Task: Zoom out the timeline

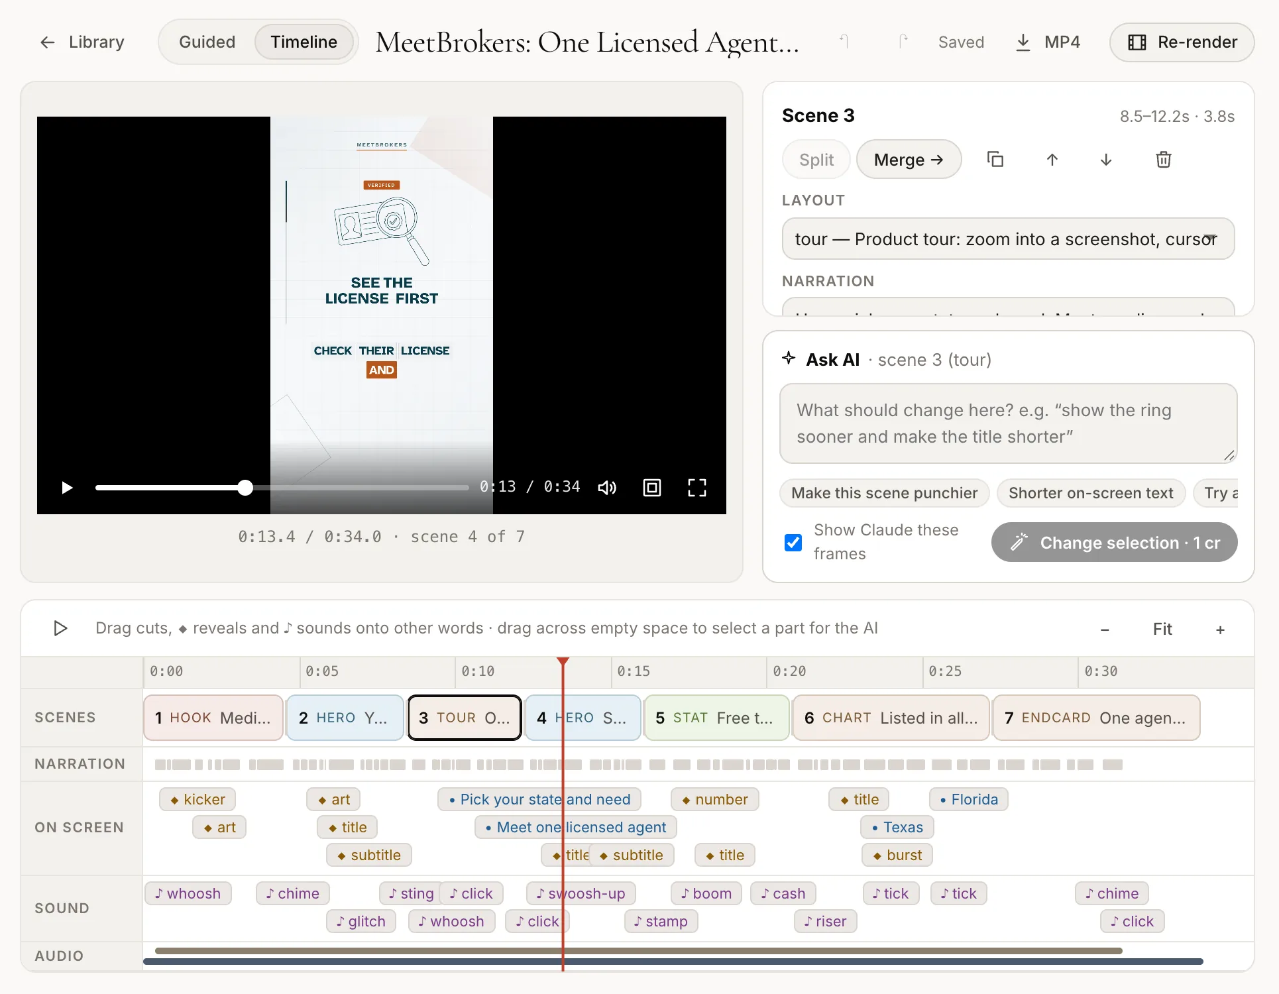Action: pos(1105,630)
